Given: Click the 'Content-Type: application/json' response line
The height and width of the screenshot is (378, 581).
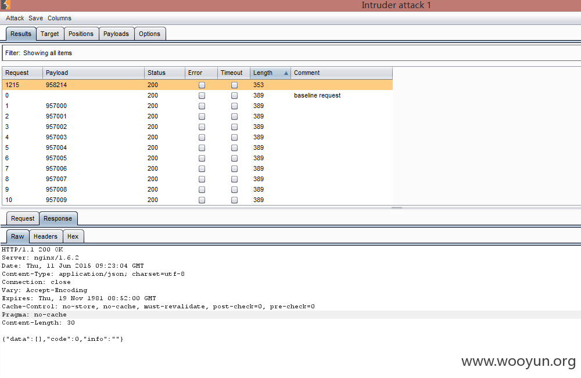Looking at the screenshot, I should 93,274.
